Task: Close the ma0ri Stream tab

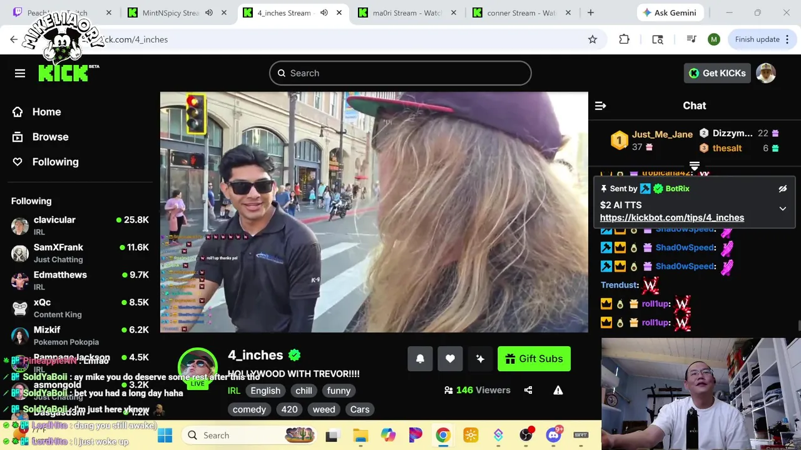Action: [x=454, y=12]
